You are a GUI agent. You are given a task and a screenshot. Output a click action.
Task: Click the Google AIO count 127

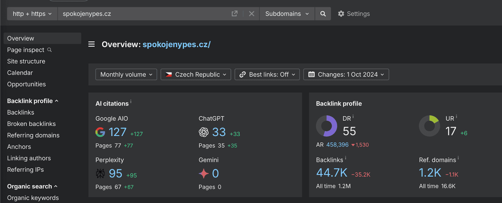tap(118, 132)
